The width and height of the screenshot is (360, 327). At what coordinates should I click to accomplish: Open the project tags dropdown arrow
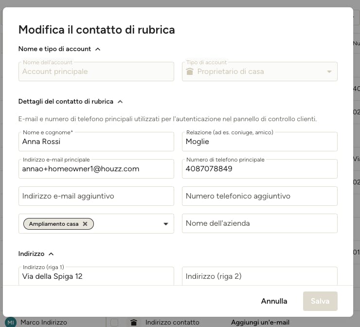[166, 224]
